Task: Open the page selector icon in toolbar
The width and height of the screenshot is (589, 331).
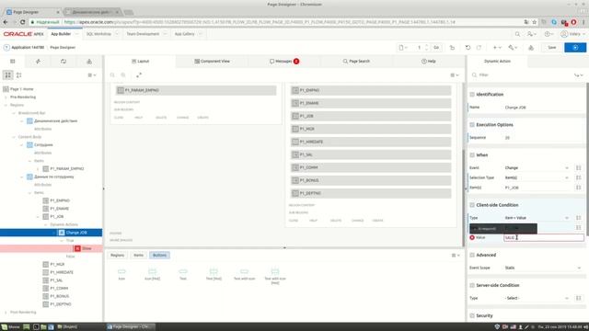Action: click(403, 47)
